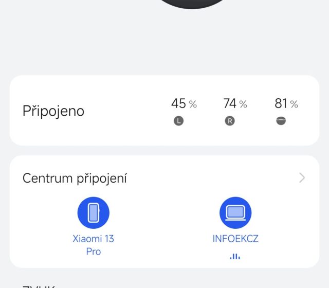This screenshot has width=329, height=288.
Task: Tap the charging case battery icon
Action: (281, 121)
